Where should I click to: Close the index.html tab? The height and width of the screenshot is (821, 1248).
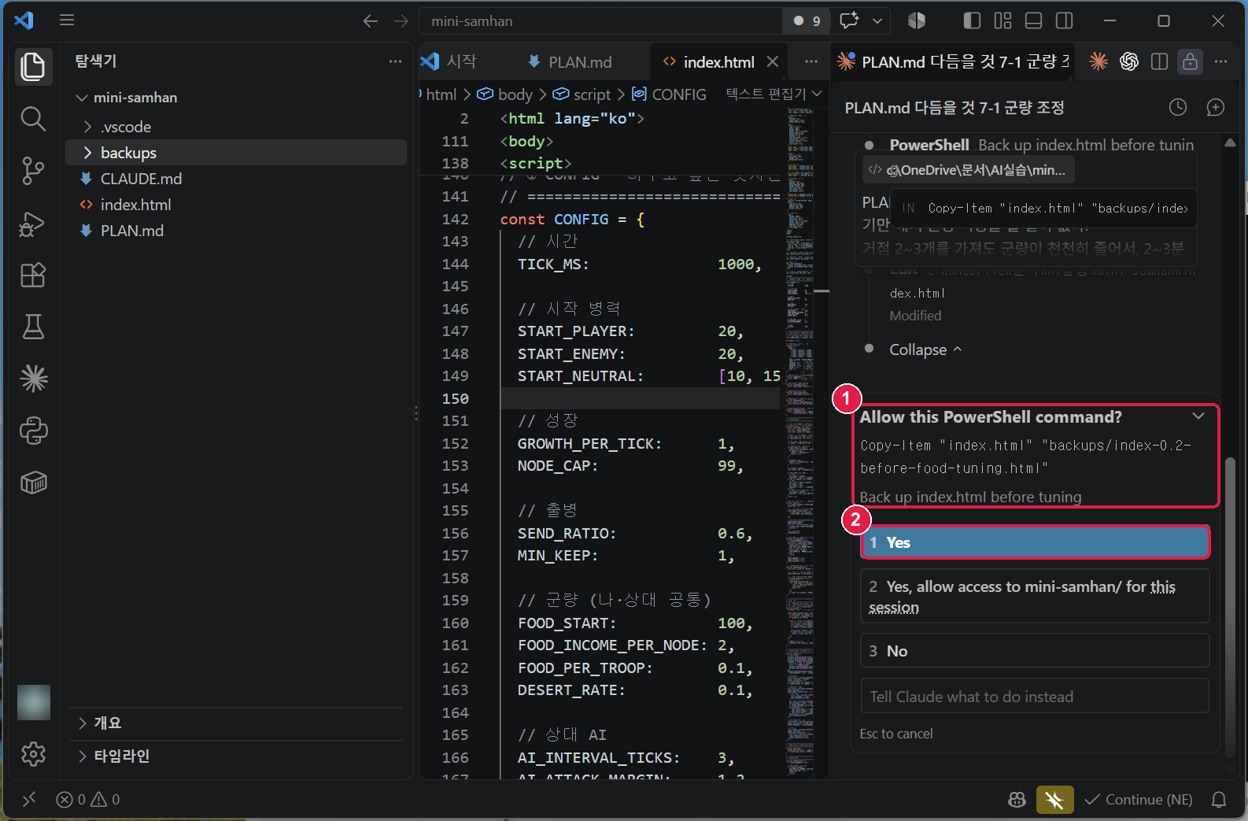pos(773,61)
